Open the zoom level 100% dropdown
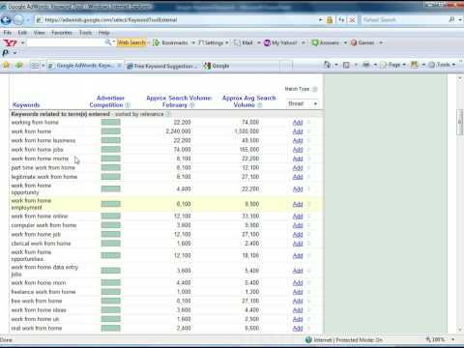Image resolution: width=464 pixels, height=348 pixels. click(x=453, y=339)
